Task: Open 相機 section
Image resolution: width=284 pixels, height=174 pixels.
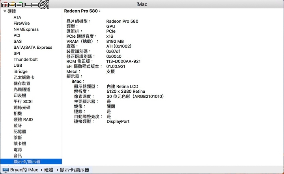Action: pos(18,114)
